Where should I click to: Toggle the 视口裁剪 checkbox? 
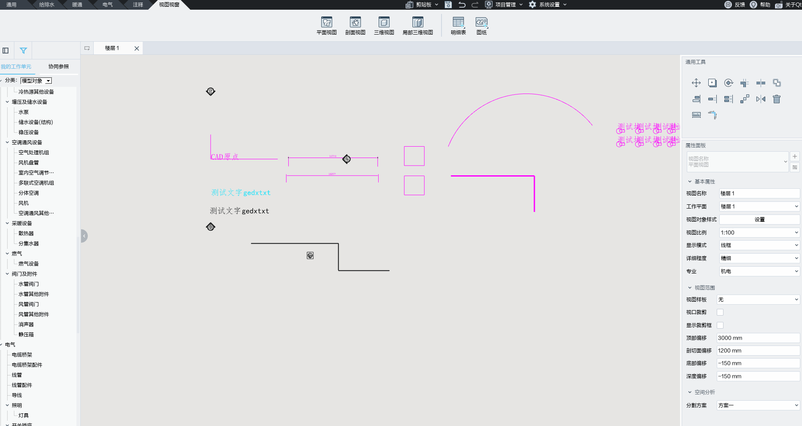720,312
